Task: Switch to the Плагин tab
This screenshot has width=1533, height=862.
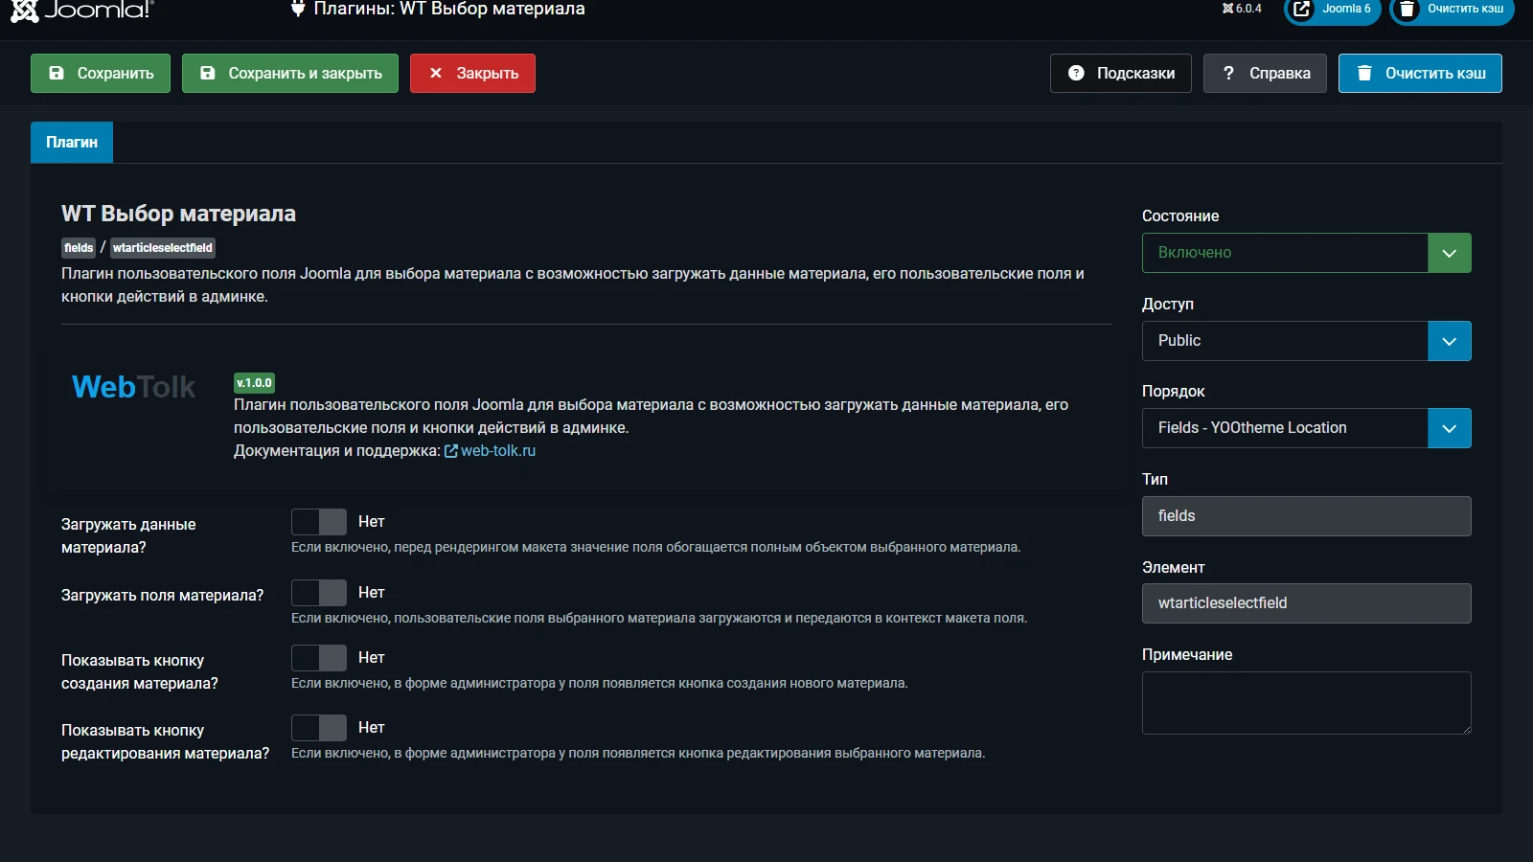Action: pyautogui.click(x=72, y=142)
